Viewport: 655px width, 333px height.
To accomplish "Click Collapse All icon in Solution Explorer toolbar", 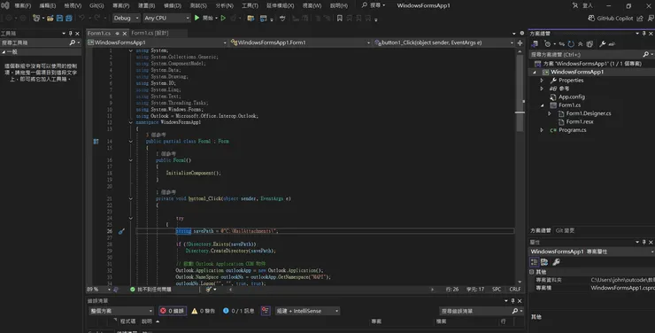I will point(581,44).
